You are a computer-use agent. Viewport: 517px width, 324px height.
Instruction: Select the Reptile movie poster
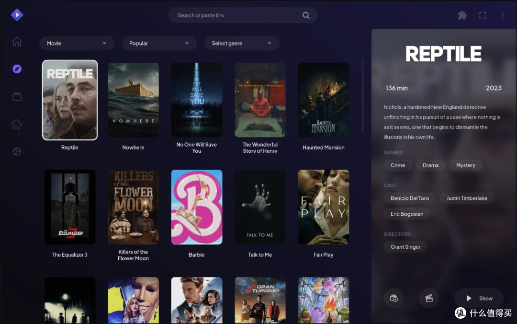(70, 100)
